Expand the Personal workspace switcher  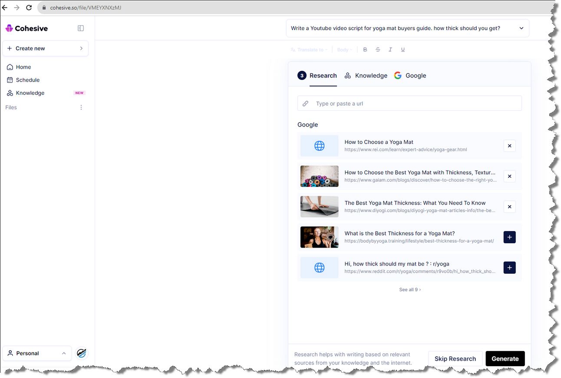click(x=37, y=353)
